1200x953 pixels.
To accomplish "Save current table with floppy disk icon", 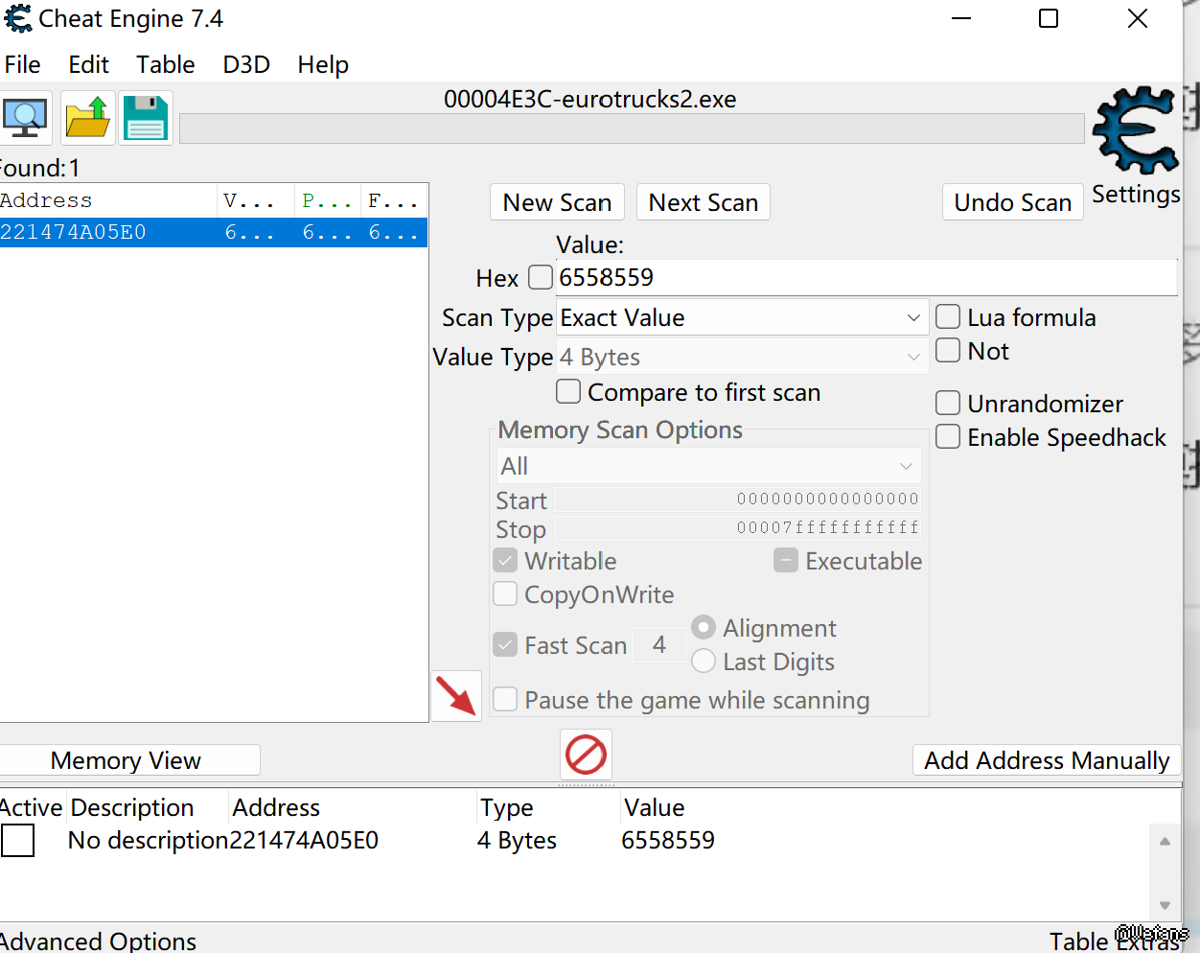I will (146, 118).
